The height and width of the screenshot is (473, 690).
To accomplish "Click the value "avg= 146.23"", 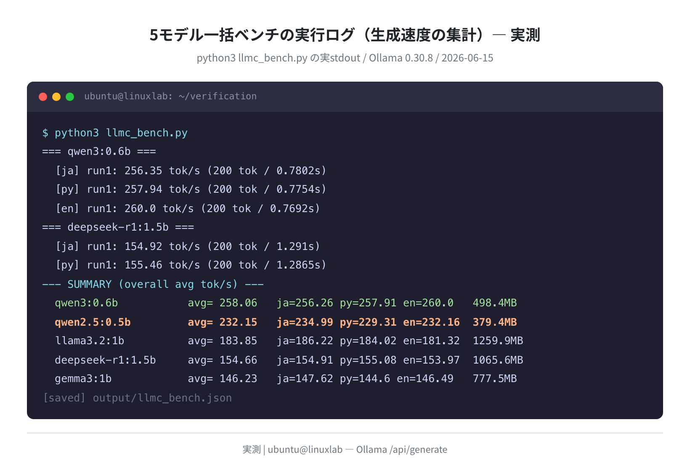I will [x=223, y=379].
